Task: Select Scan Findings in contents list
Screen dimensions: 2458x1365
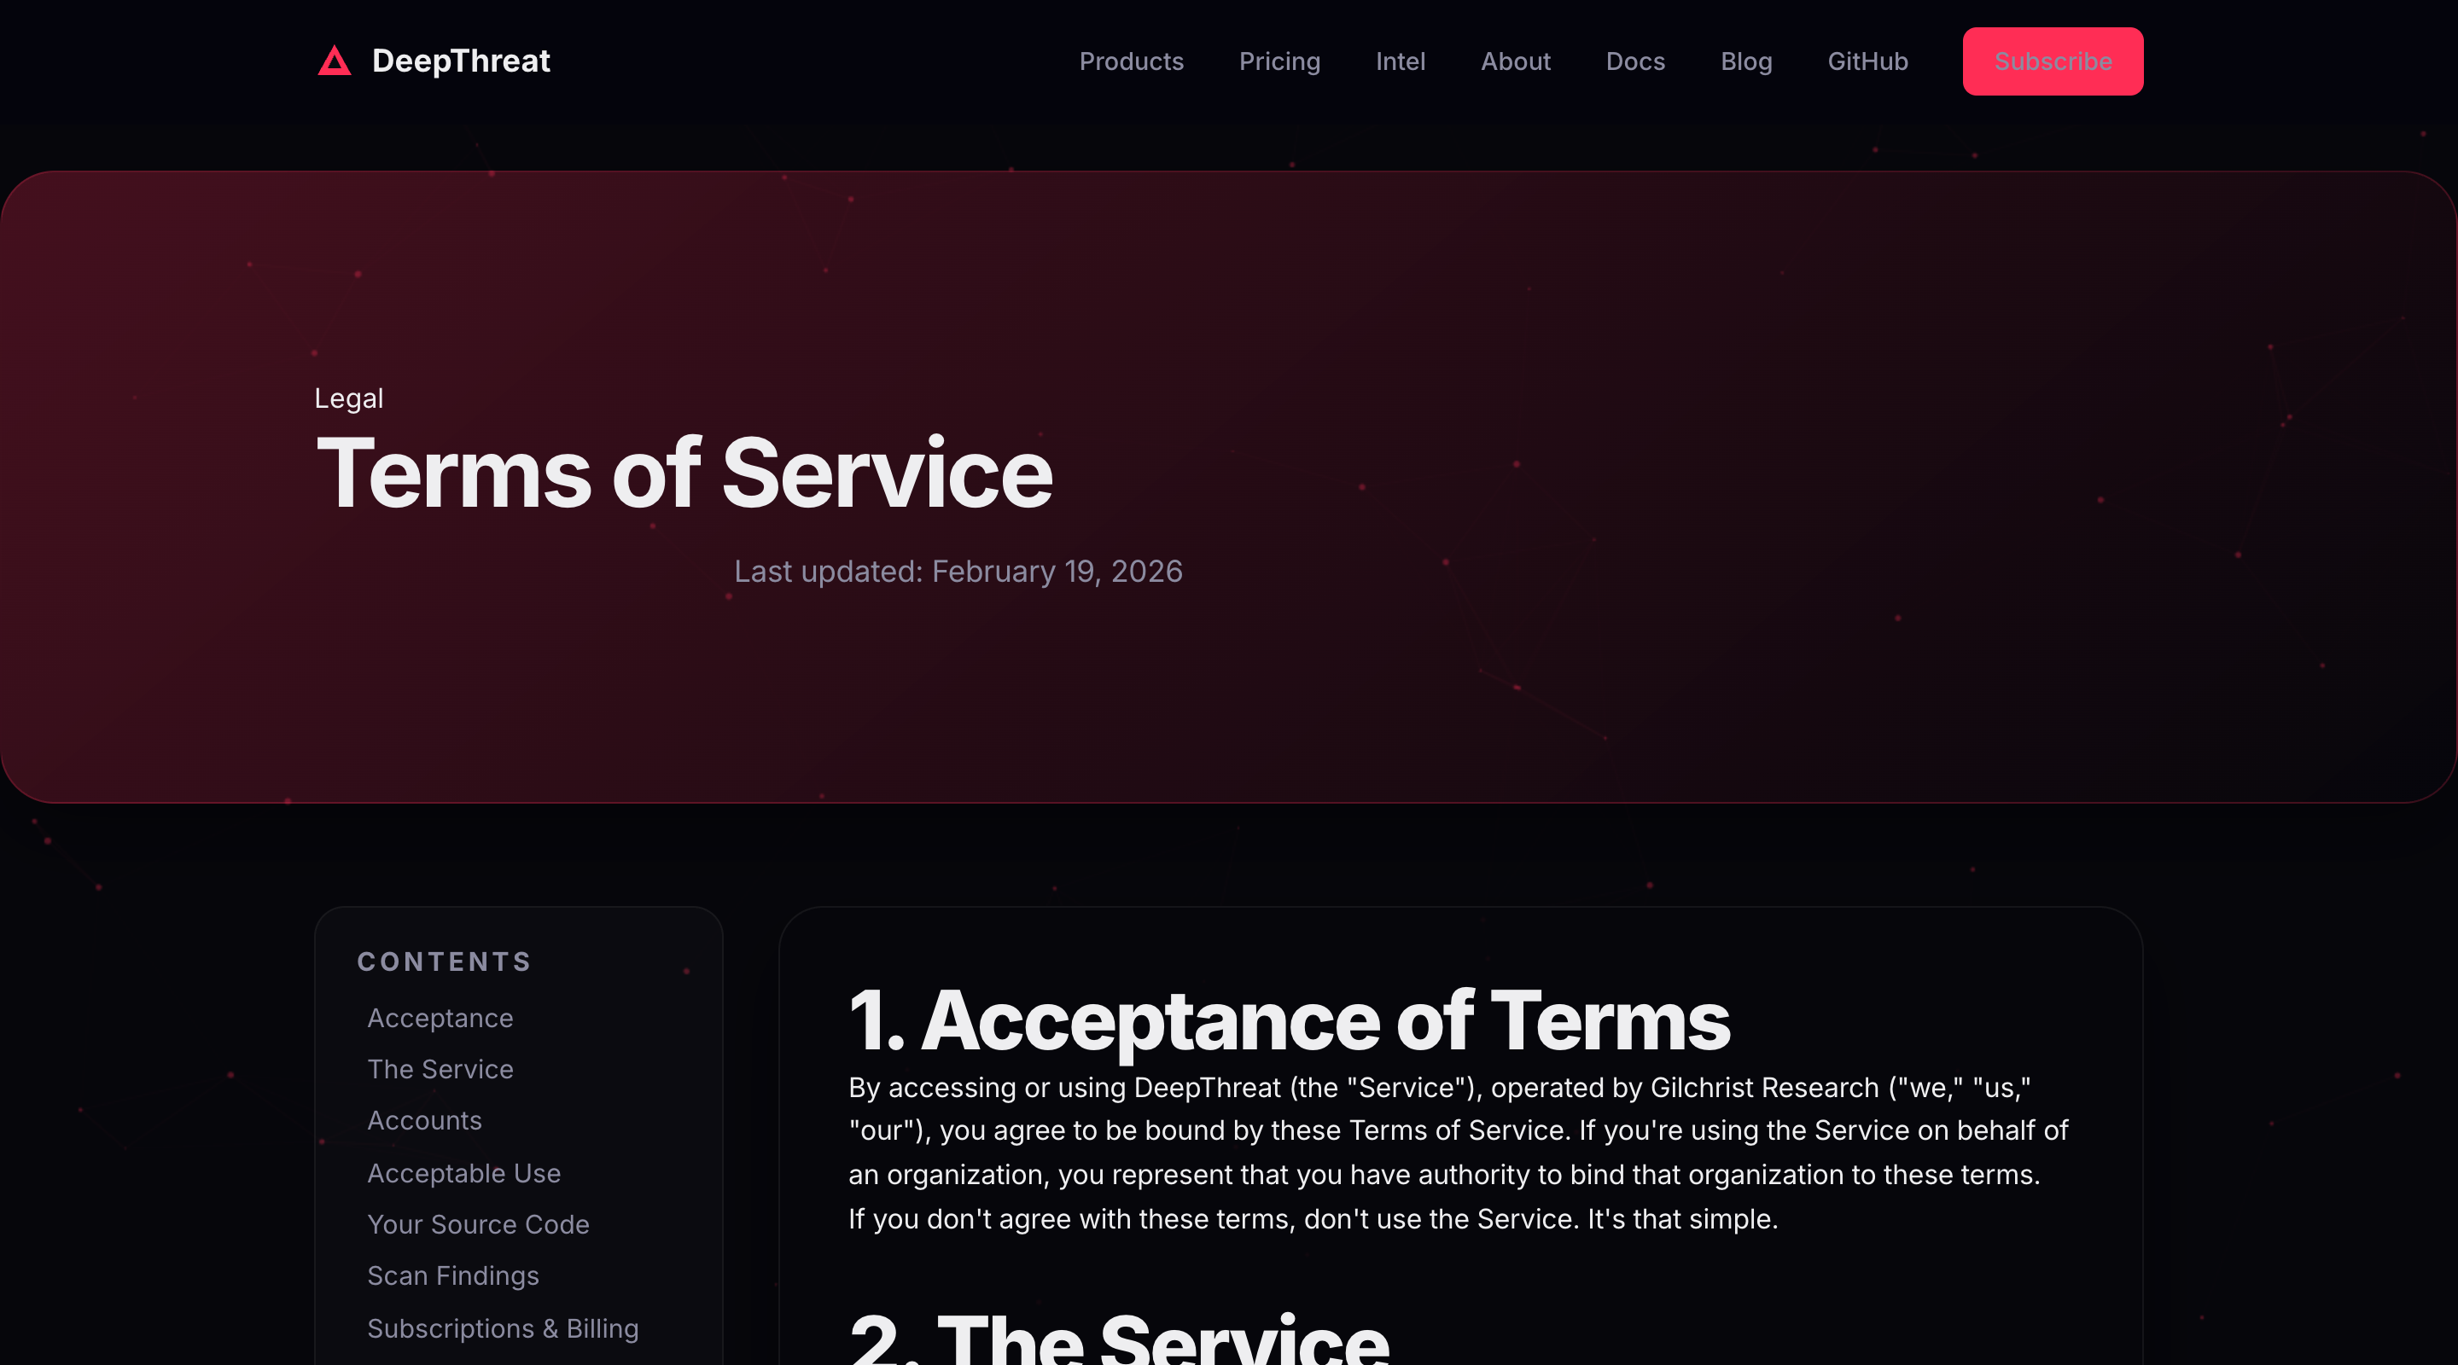Action: (x=453, y=1275)
